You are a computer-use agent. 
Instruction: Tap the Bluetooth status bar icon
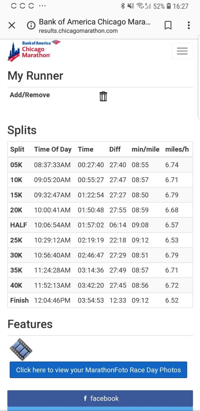(x=123, y=6)
